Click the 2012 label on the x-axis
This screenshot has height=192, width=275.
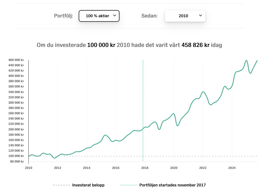57,168
